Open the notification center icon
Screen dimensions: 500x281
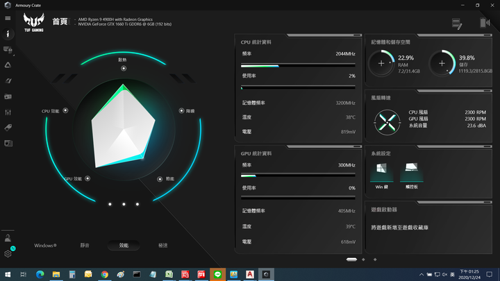point(490,274)
